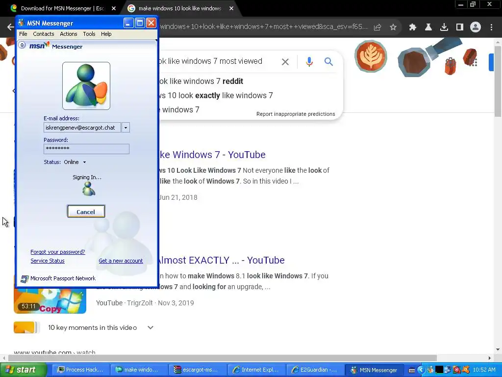
Task: Open the Service Status link
Action: pyautogui.click(x=48, y=261)
